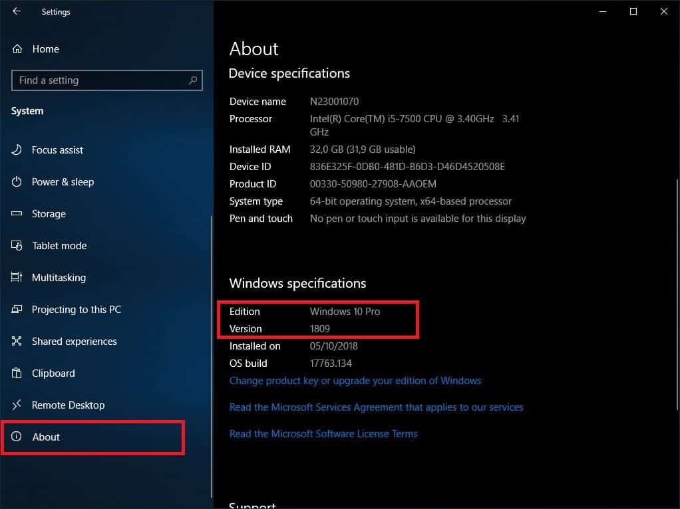
Task: Click the Power & sleep power icon
Action: pos(17,181)
